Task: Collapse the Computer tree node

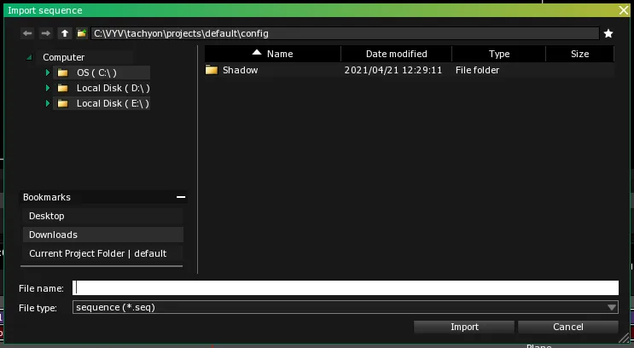Action: point(29,57)
